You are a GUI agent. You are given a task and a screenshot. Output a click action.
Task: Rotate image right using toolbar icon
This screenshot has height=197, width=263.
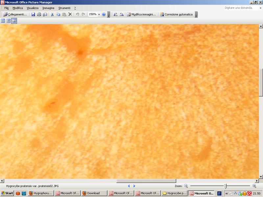121,14
